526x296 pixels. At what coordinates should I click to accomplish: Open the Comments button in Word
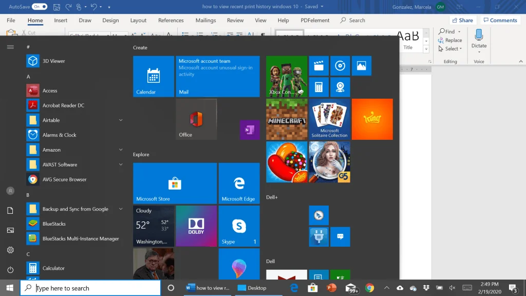click(x=500, y=20)
